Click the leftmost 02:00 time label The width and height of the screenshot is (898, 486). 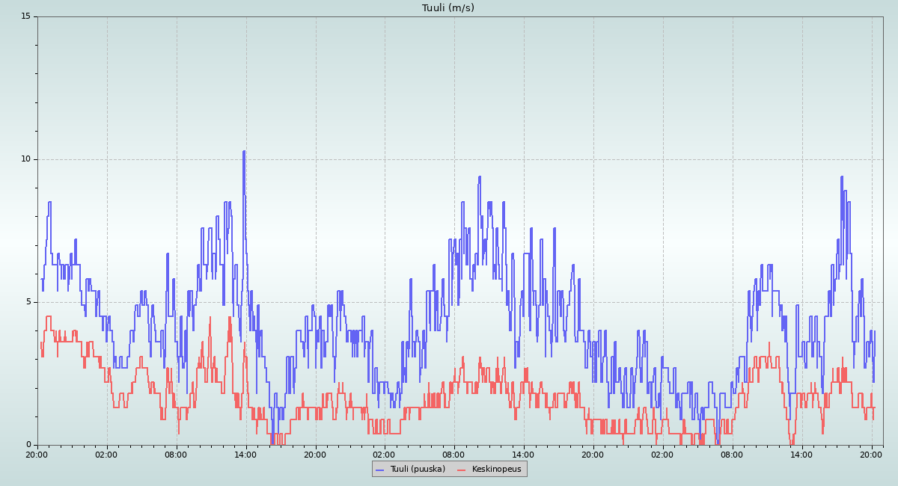(106, 454)
